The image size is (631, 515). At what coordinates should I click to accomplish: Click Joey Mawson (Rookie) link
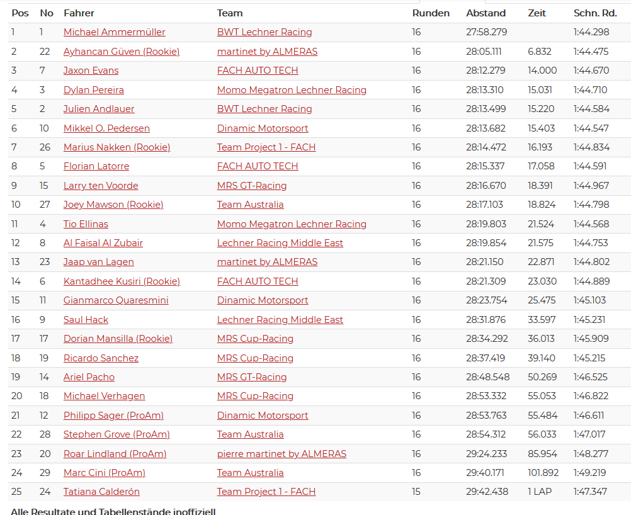113,205
